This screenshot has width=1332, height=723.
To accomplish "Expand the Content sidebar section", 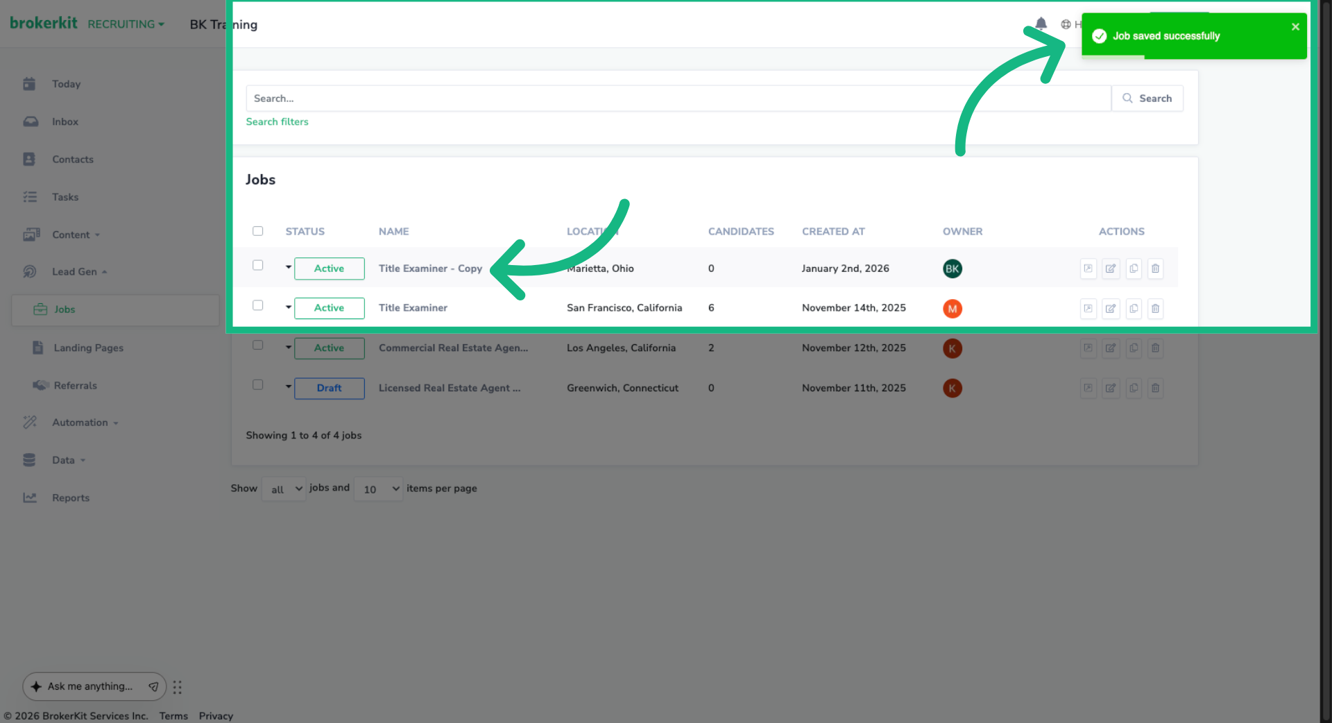I will point(76,235).
